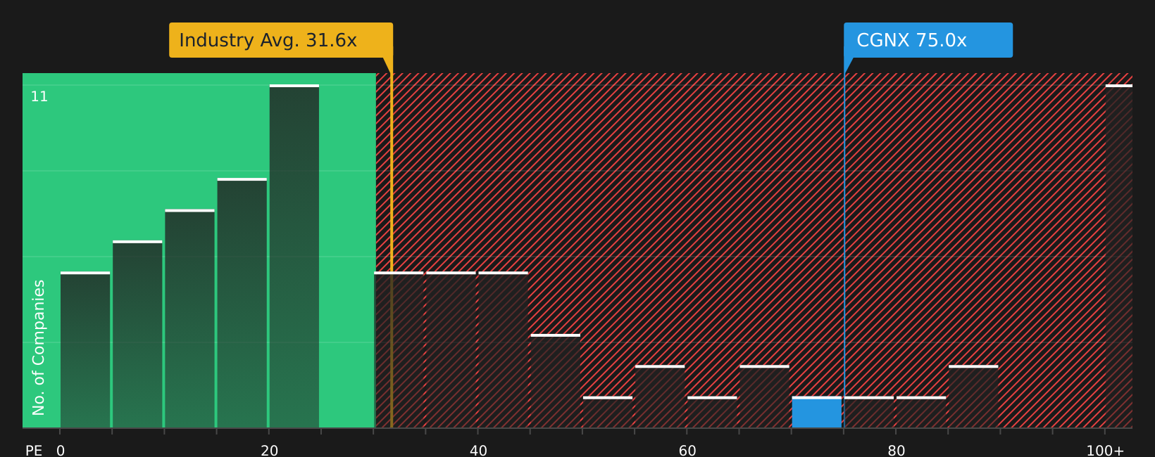The height and width of the screenshot is (457, 1155).
Task: Select the bar for 65-70 PE range
Action: [x=764, y=397]
